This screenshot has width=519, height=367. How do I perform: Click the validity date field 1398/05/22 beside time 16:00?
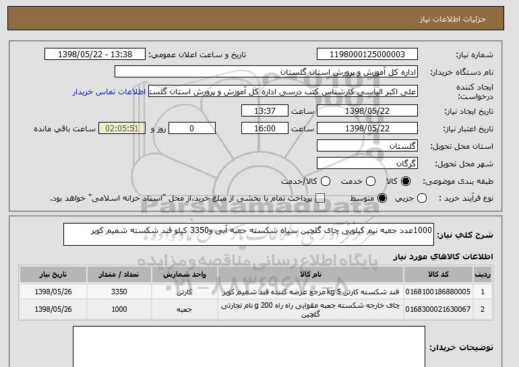coord(367,129)
